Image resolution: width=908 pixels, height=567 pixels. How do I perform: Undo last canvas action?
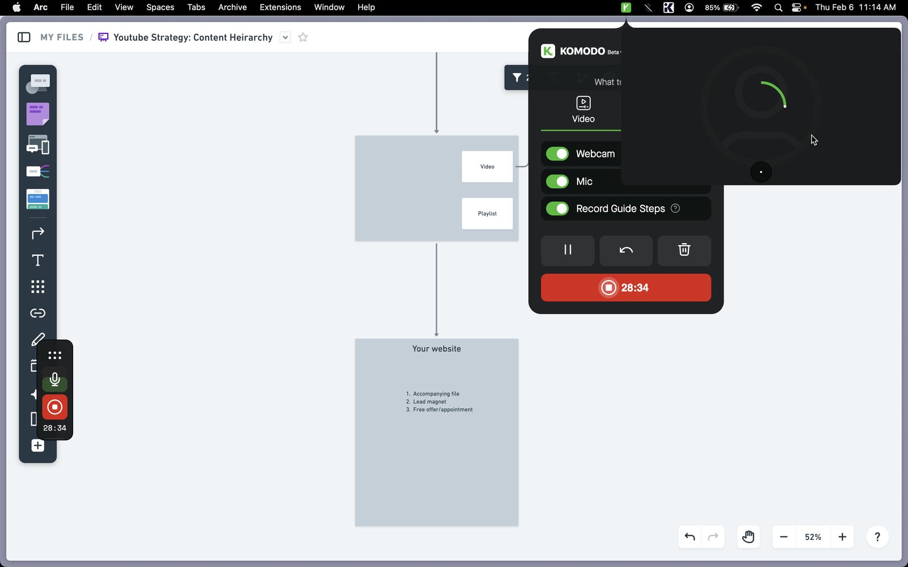(690, 537)
